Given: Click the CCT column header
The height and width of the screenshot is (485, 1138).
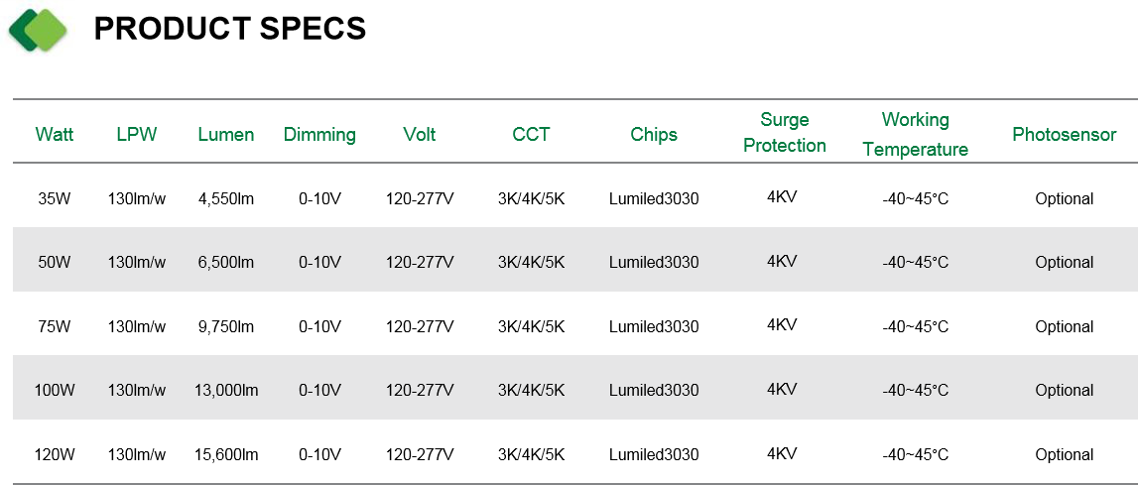Looking at the screenshot, I should 531,134.
